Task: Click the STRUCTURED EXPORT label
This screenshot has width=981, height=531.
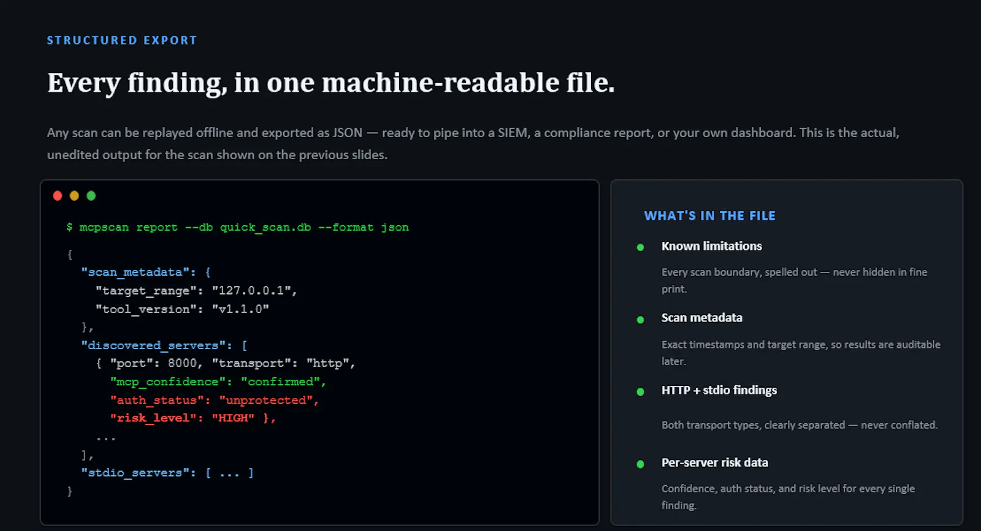Action: point(122,40)
